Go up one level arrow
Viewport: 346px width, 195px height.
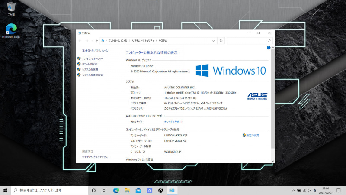(97, 41)
